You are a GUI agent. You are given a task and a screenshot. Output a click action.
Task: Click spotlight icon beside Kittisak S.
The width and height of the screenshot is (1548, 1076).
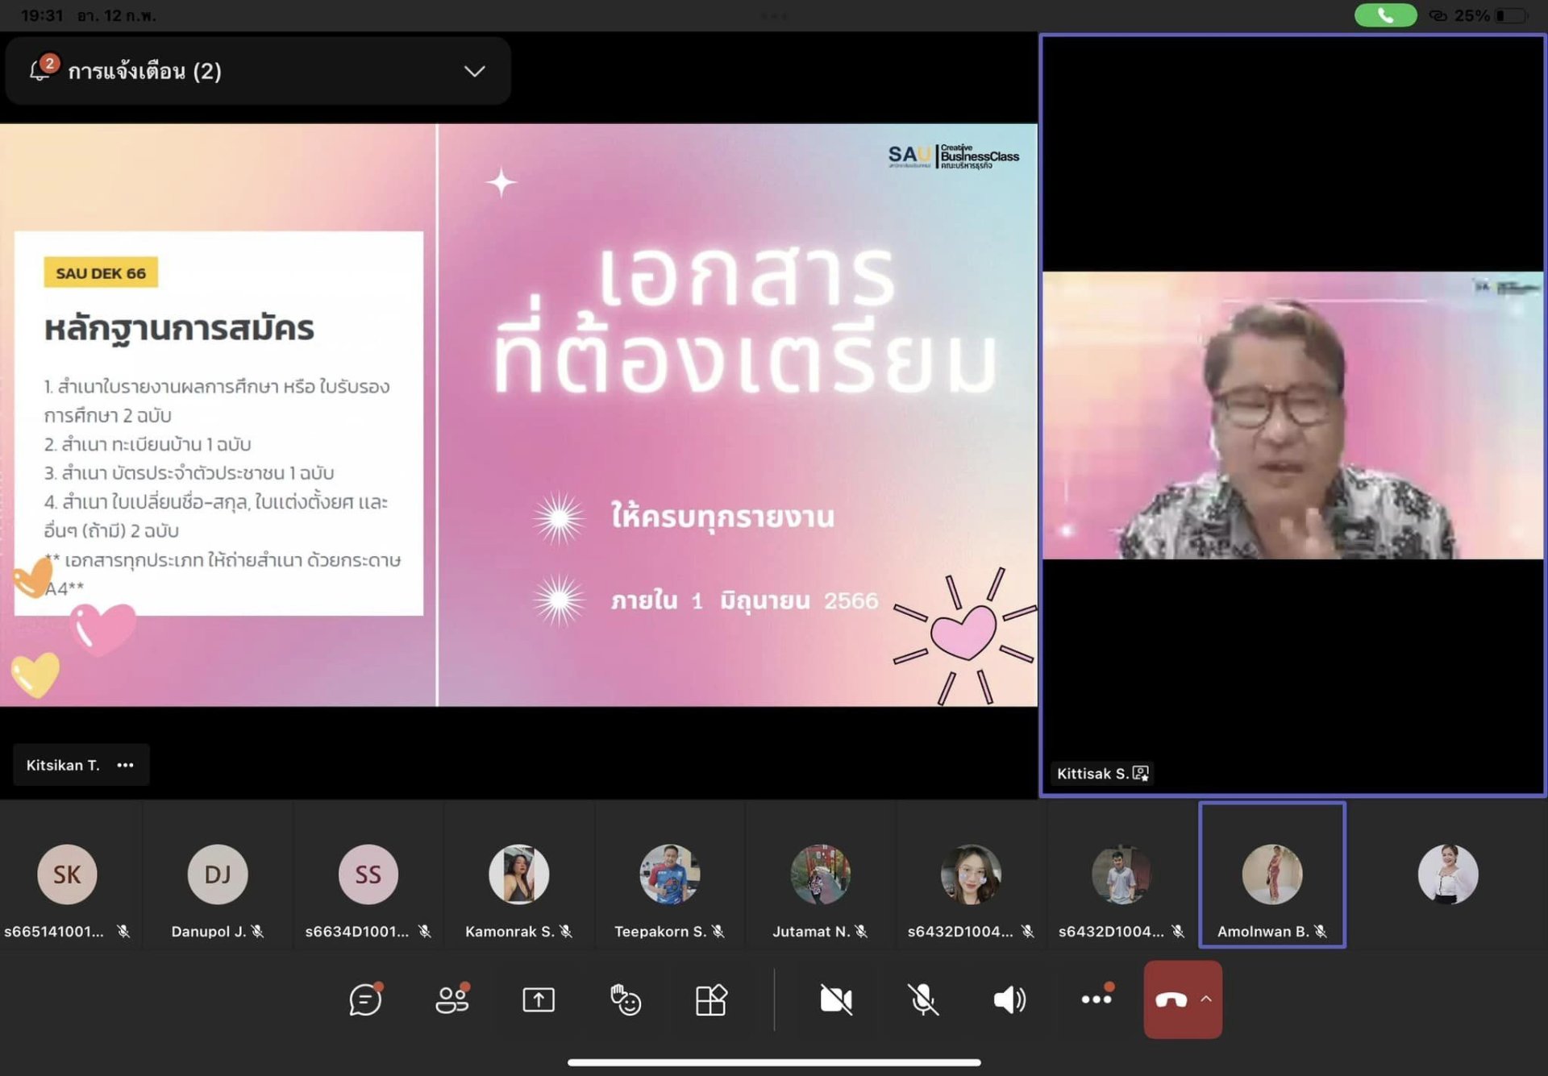(1141, 773)
